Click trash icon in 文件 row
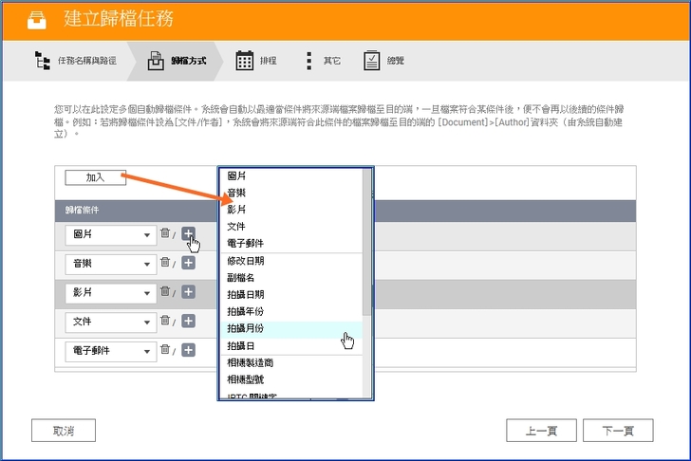This screenshot has width=691, height=461. [x=165, y=322]
